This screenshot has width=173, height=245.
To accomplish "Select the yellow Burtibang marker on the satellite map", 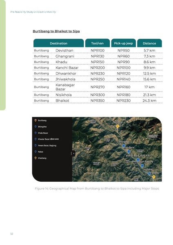I will point(118,126).
